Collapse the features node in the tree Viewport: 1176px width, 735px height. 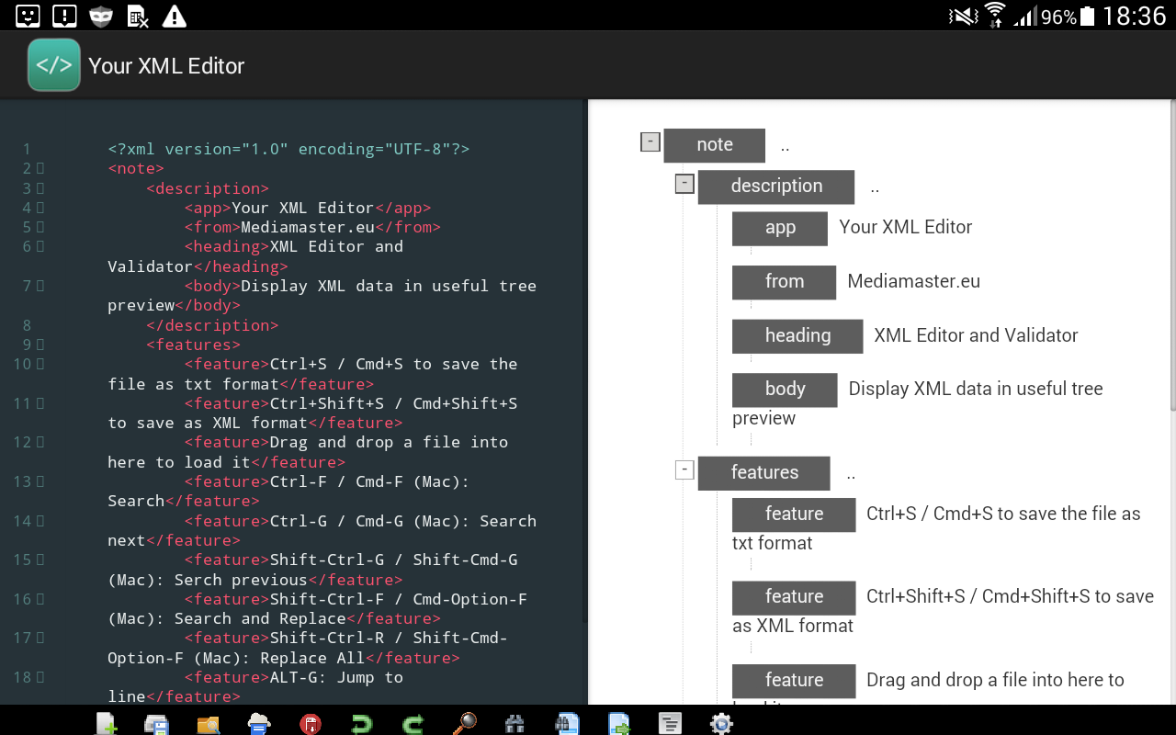pos(684,470)
